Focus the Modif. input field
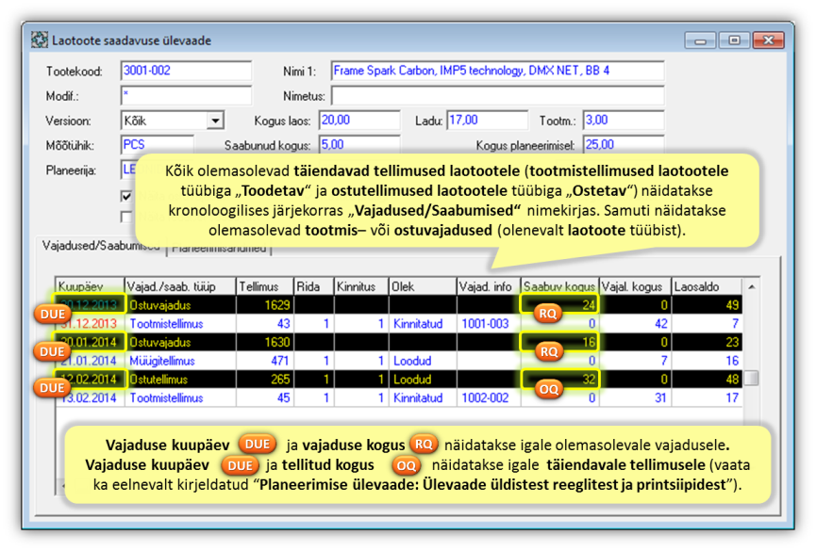 186,96
